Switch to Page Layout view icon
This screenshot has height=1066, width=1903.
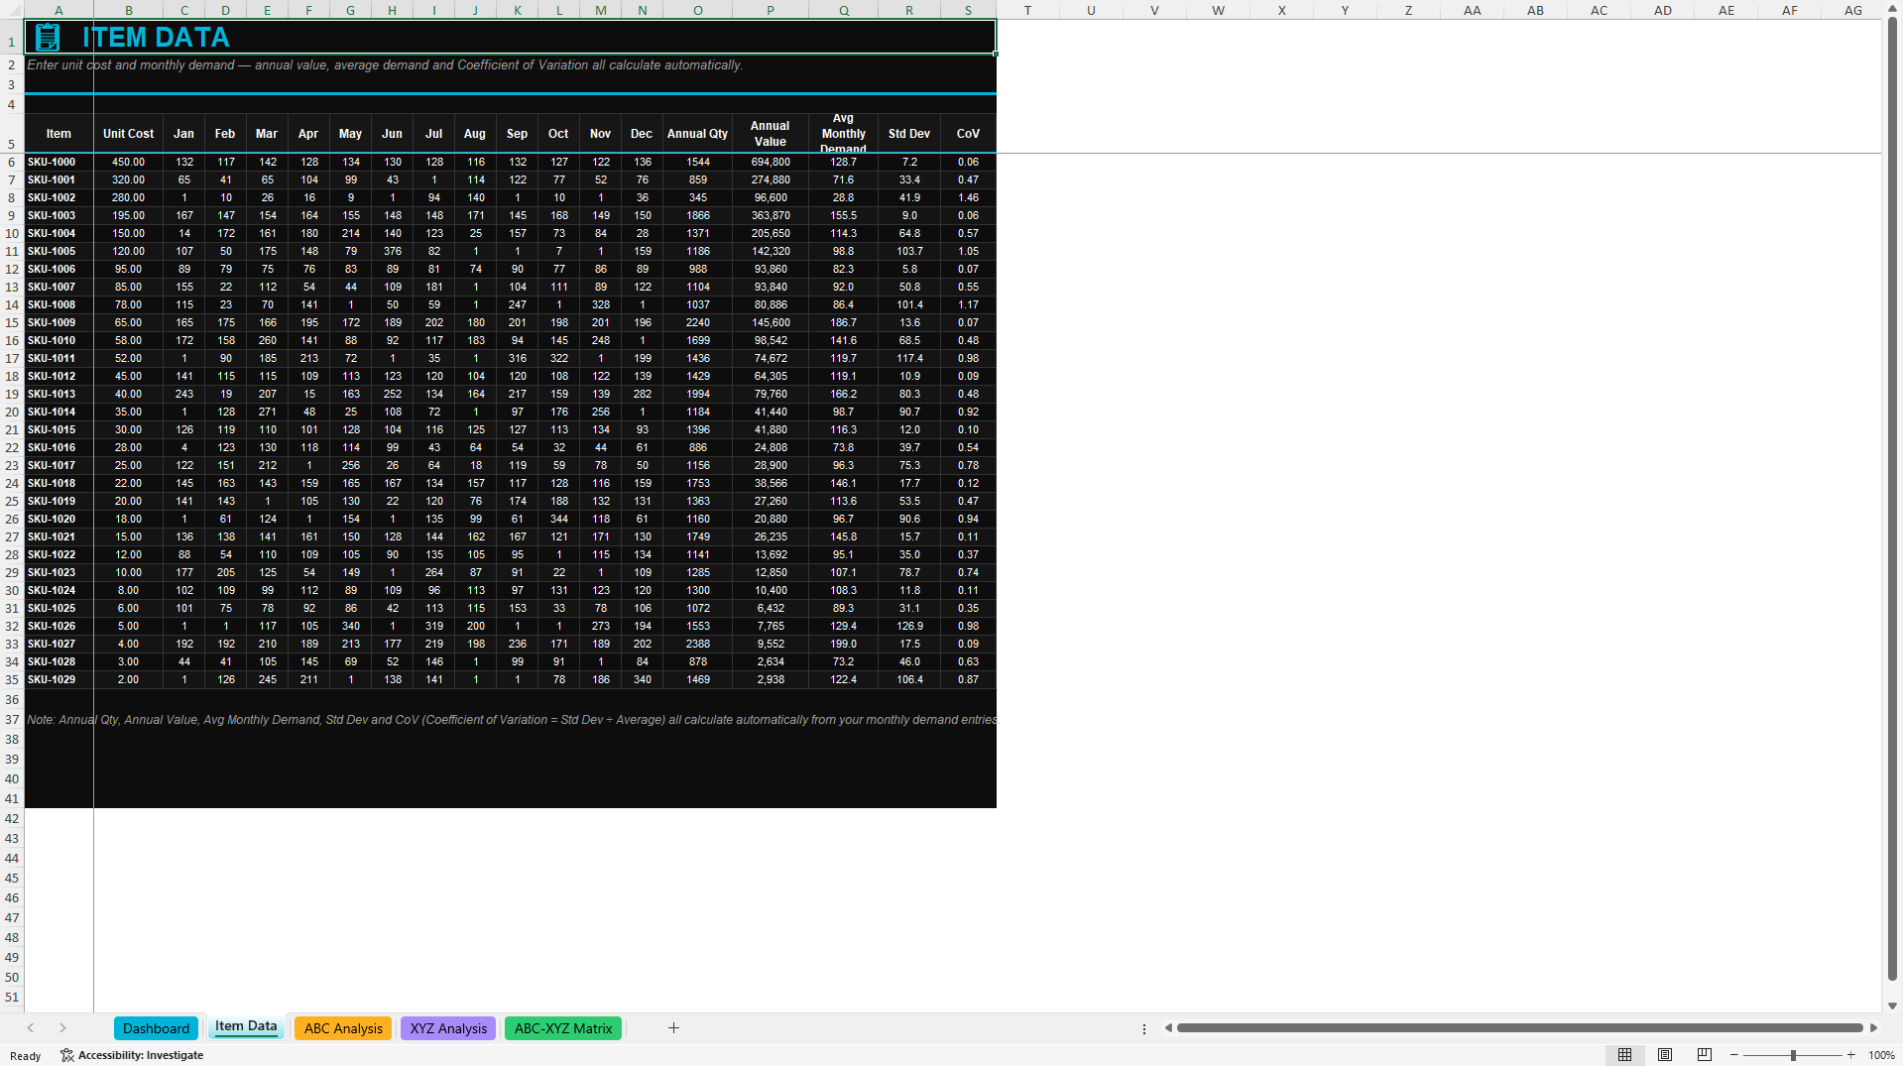tap(1665, 1055)
